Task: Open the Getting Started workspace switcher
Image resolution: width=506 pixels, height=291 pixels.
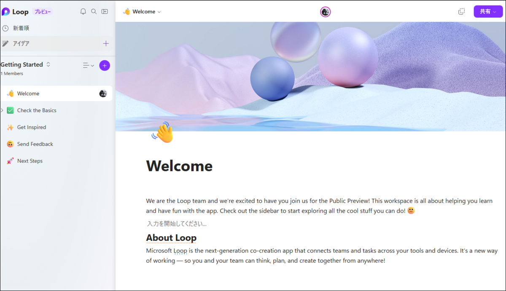Action: [x=48, y=64]
